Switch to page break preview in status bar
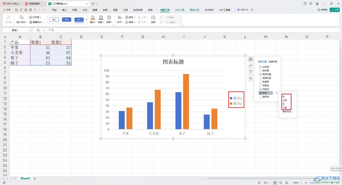342x185 pixels. [286, 183]
